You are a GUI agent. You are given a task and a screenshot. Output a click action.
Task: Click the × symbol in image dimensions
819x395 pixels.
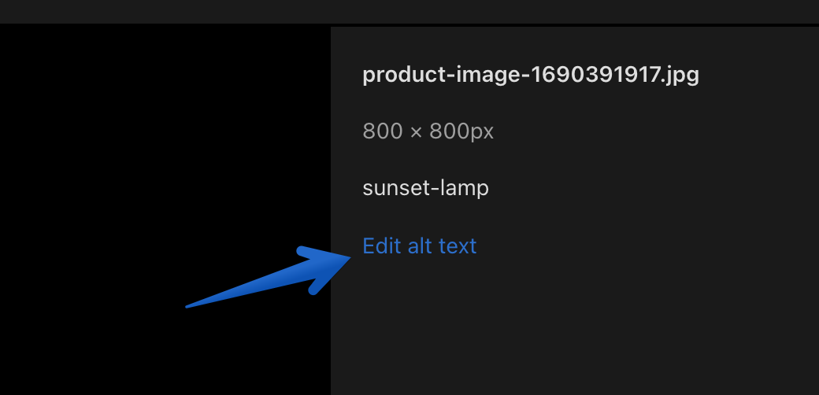click(x=417, y=131)
